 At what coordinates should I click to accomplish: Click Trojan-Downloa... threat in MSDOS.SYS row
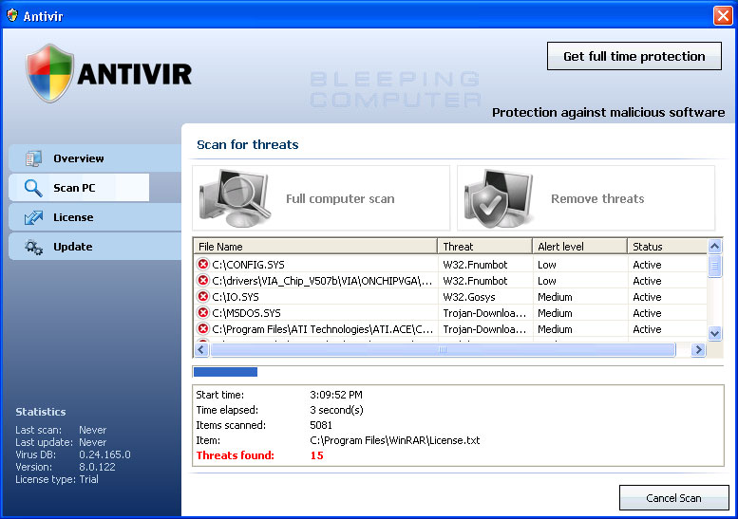click(x=484, y=313)
